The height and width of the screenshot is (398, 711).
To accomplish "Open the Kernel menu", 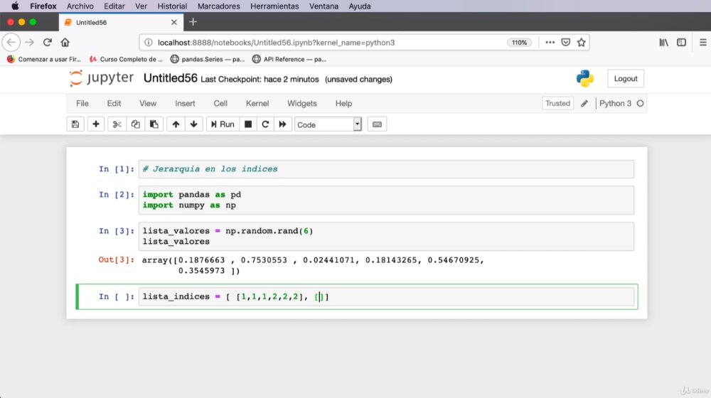I will [x=257, y=103].
